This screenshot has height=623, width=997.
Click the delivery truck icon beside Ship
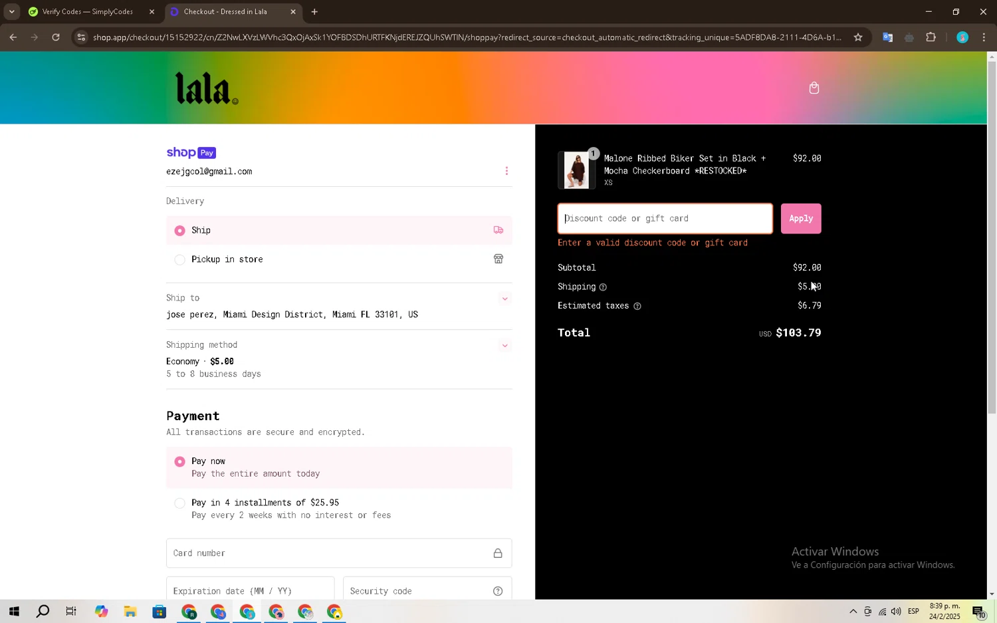[x=498, y=230]
